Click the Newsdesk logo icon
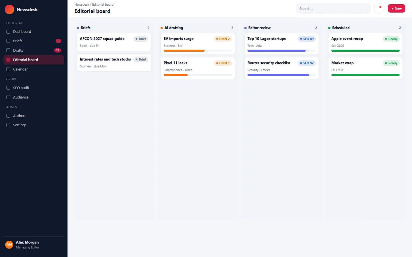This screenshot has width=412, height=257. (x=10, y=10)
